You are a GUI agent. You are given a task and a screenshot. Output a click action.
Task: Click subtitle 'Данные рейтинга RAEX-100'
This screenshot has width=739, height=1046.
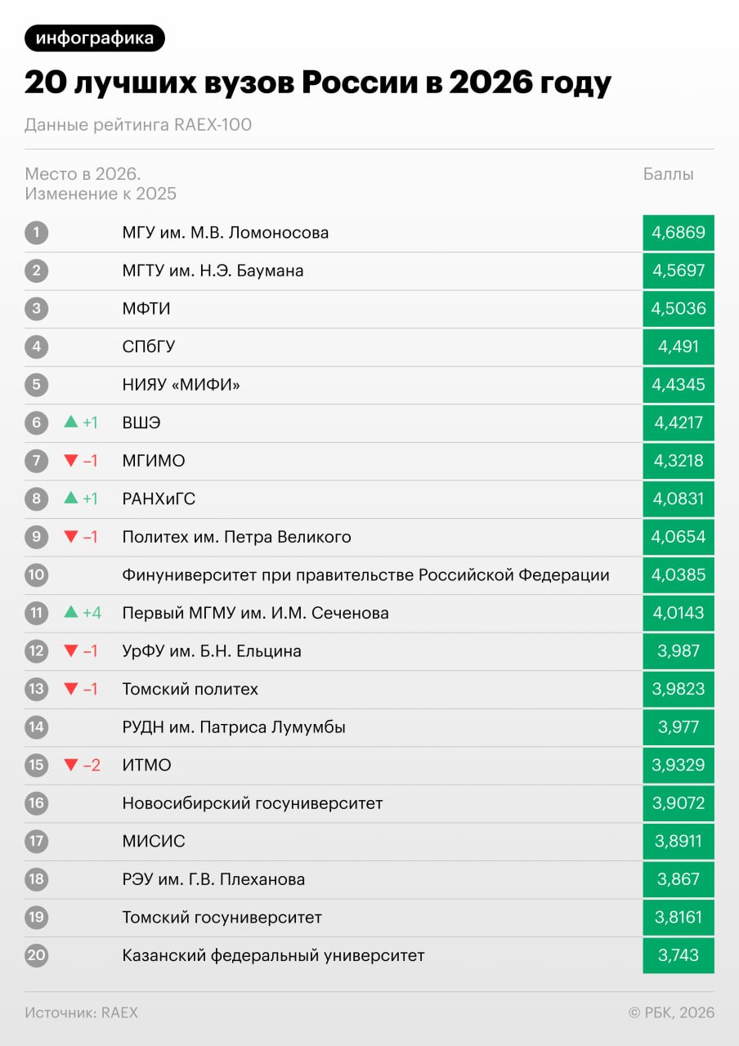tap(138, 125)
